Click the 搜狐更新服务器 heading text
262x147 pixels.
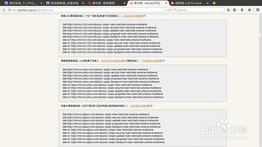(x=69, y=61)
